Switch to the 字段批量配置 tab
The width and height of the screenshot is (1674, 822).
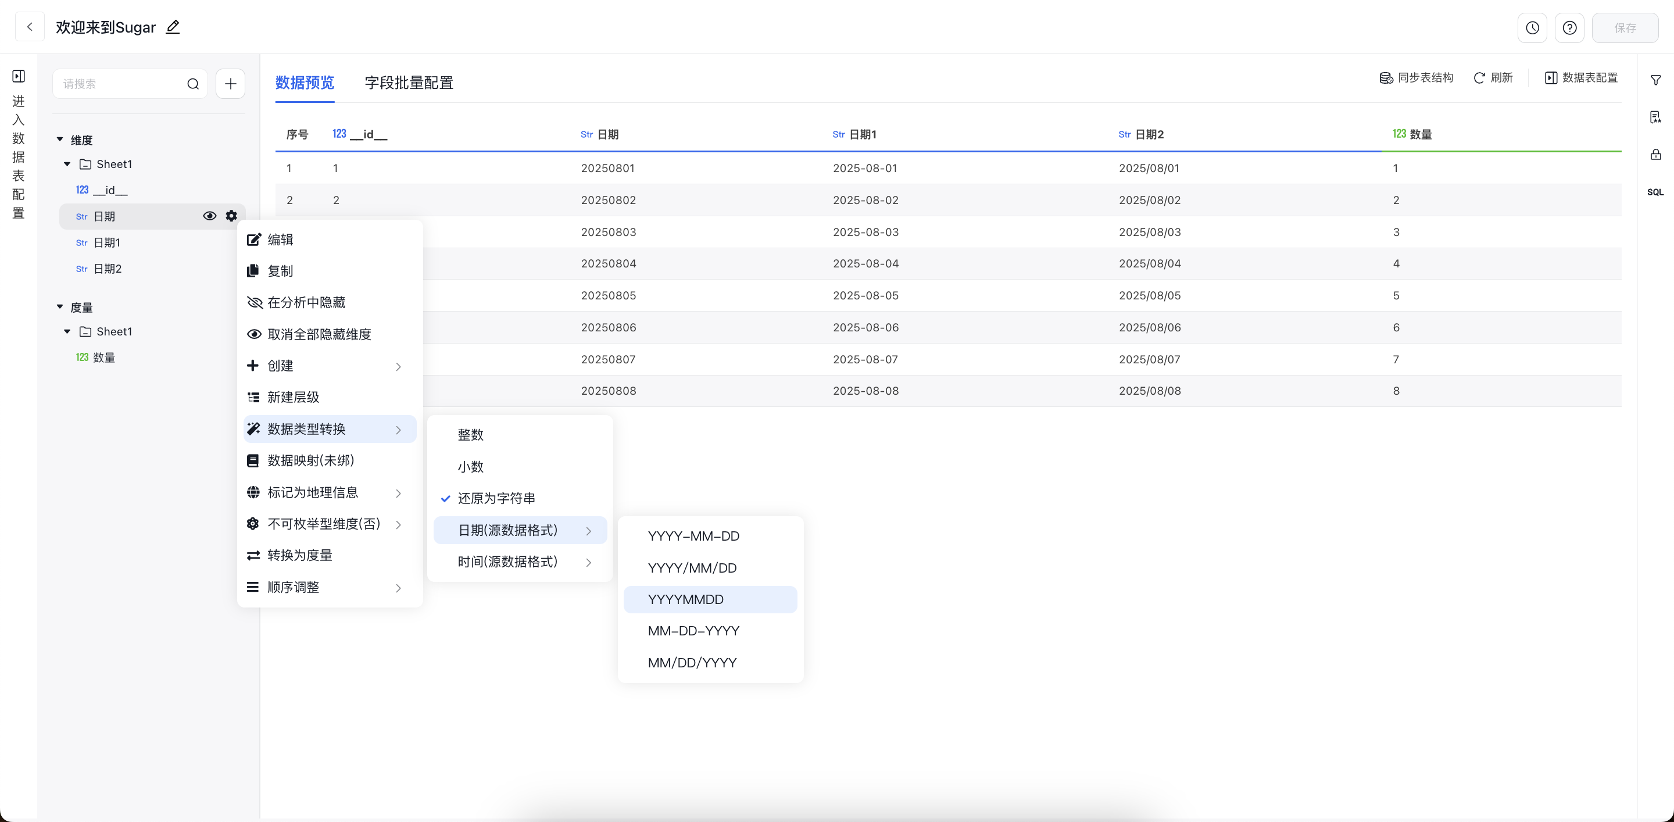(409, 83)
